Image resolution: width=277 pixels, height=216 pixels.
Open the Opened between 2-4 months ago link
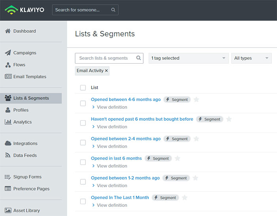pos(126,138)
